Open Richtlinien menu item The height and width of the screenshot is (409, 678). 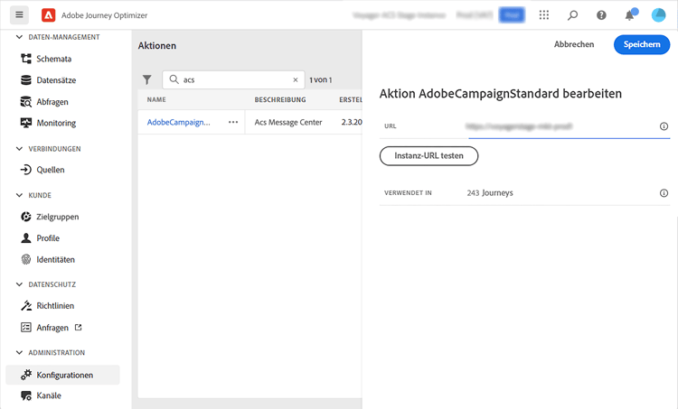coord(55,306)
